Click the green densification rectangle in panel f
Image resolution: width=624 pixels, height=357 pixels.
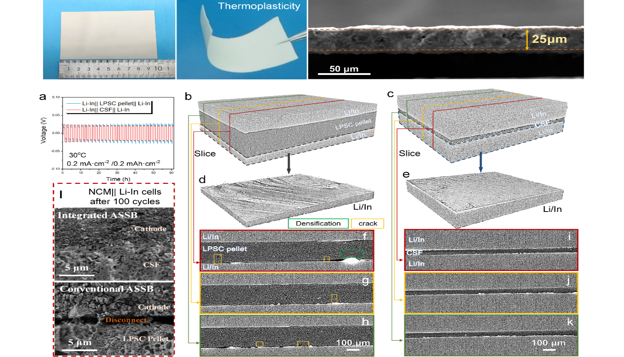point(352,253)
